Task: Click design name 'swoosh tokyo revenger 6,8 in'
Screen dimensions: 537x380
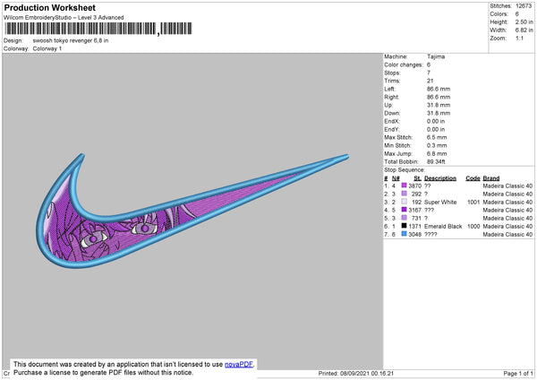Action: point(71,40)
